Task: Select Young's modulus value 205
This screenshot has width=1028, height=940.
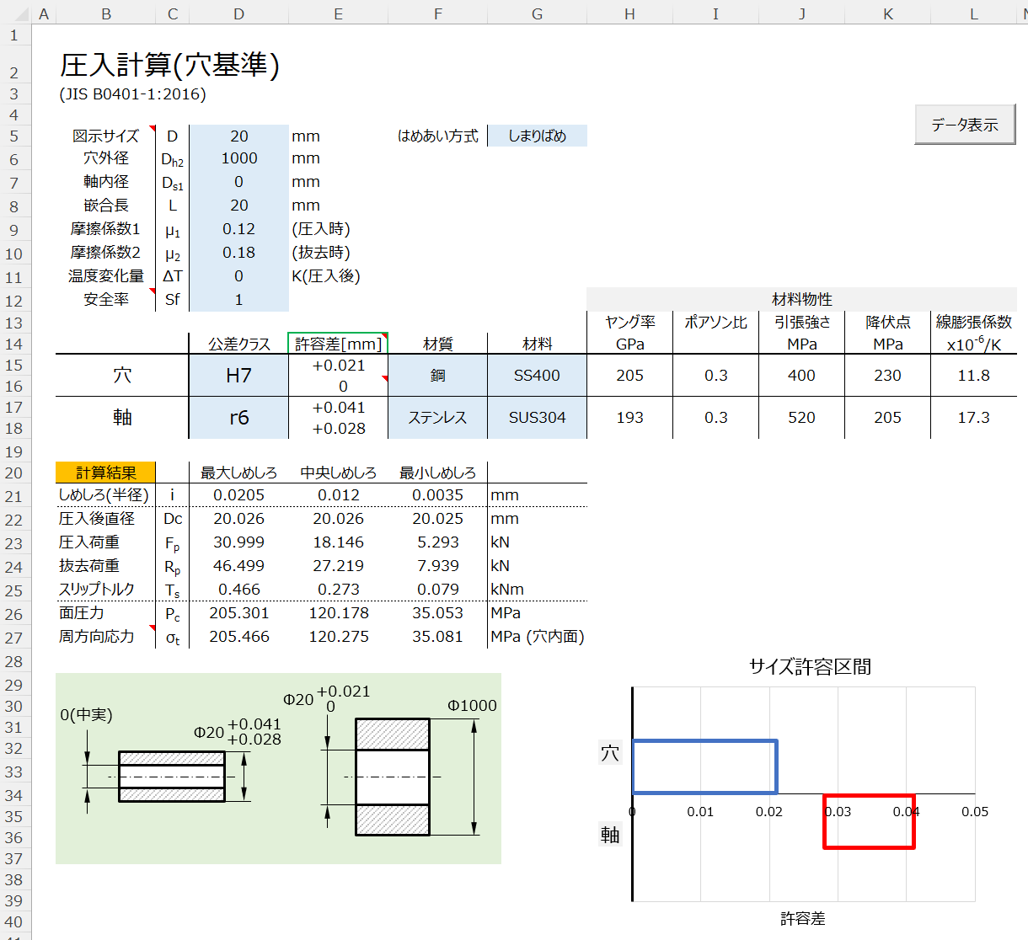Action: click(x=630, y=376)
